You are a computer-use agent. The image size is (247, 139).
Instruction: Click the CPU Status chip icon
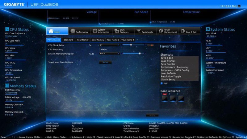7,29
